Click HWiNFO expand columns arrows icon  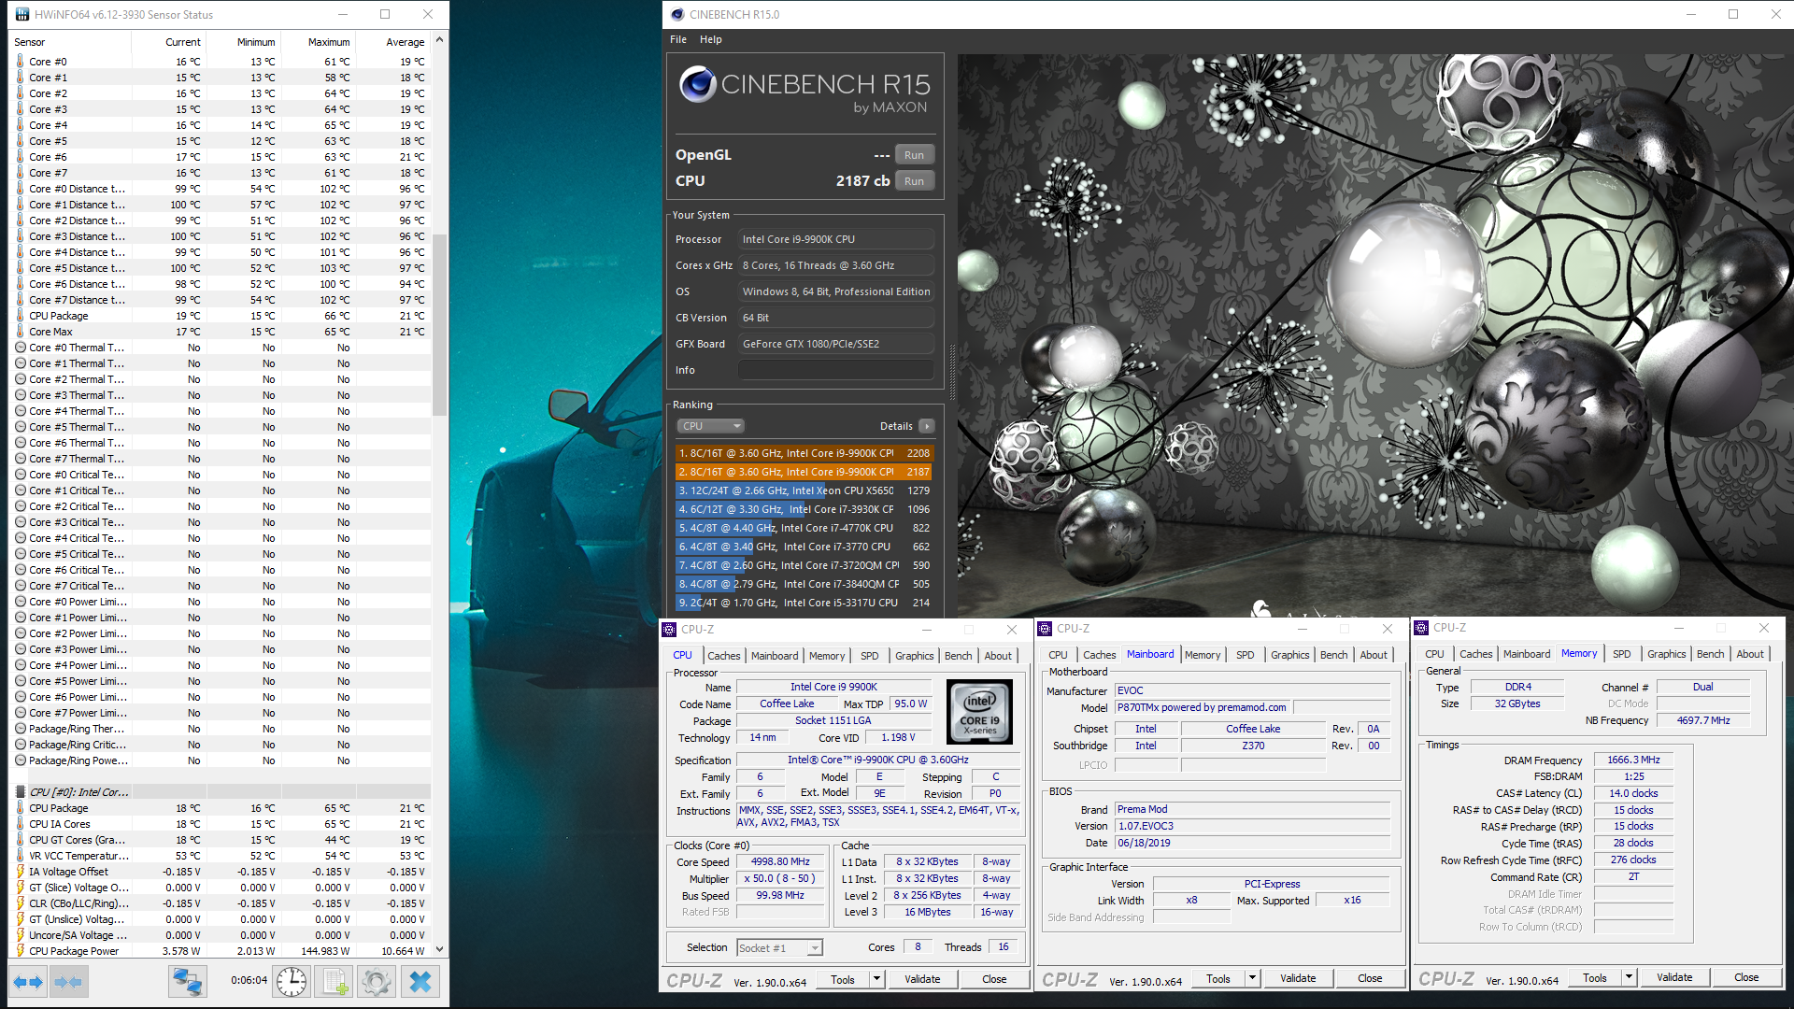(x=28, y=982)
